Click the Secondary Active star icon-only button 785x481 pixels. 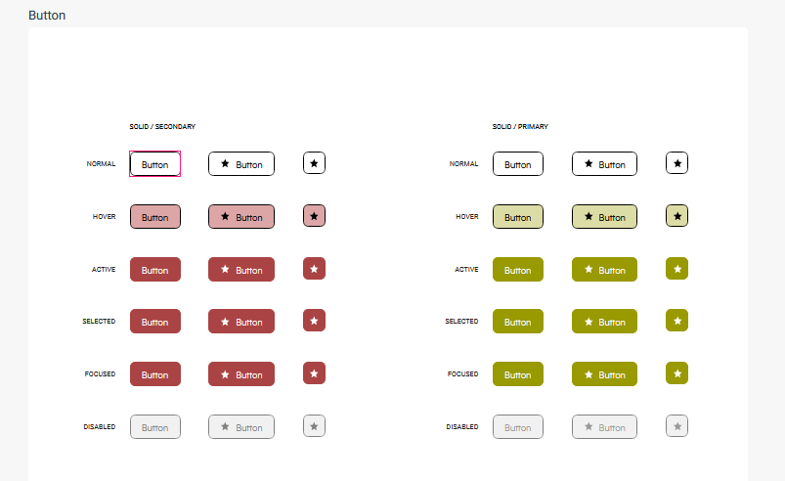coord(314,268)
